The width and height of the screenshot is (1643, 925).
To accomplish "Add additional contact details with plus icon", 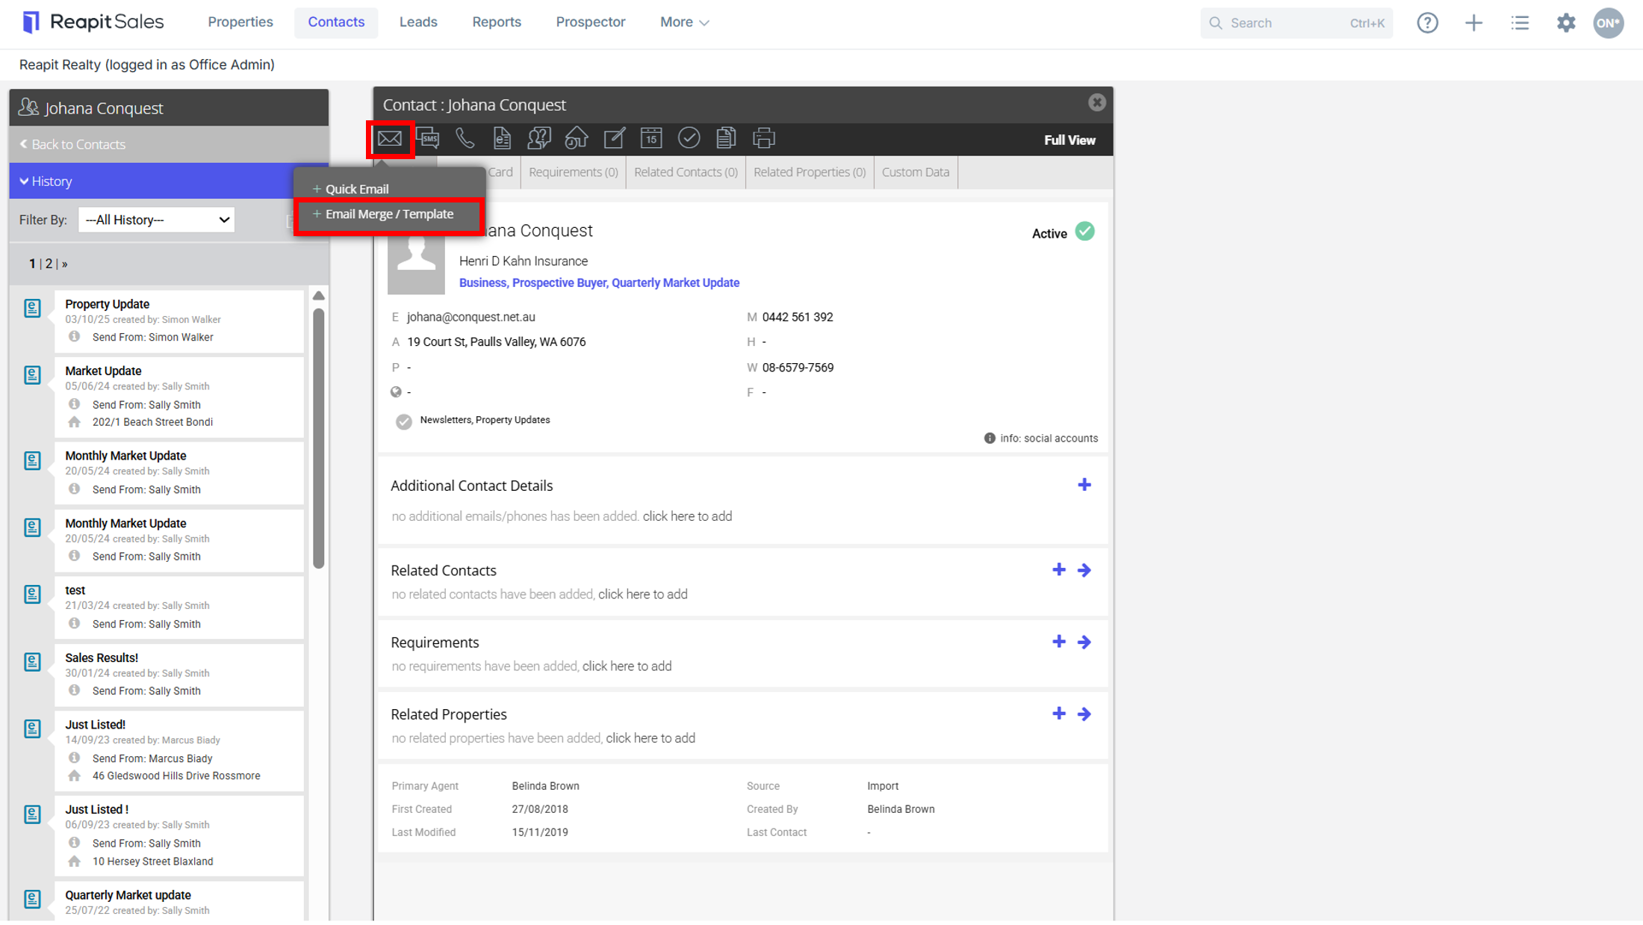I will tap(1084, 486).
